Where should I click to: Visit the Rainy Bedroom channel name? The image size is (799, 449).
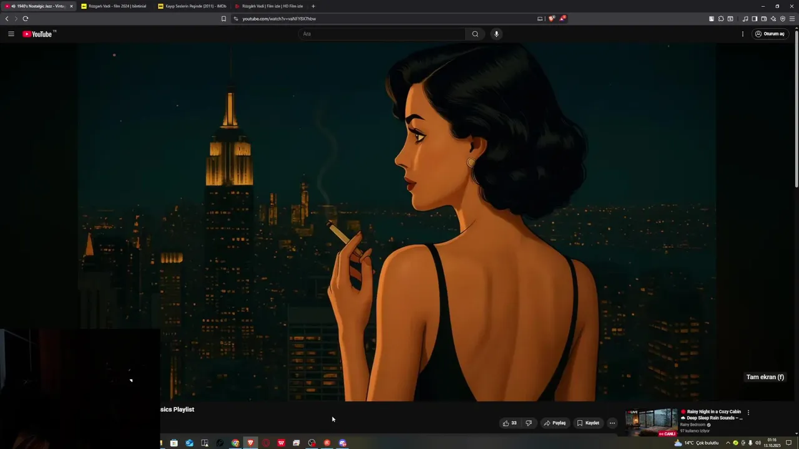693,425
